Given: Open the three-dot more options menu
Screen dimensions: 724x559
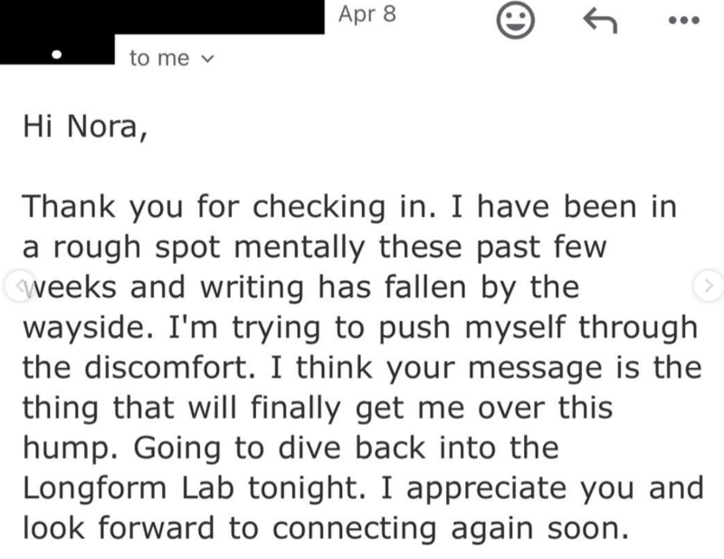Looking at the screenshot, I should (x=684, y=20).
